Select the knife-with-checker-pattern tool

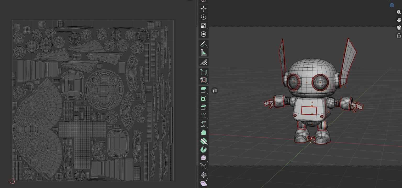(203, 62)
